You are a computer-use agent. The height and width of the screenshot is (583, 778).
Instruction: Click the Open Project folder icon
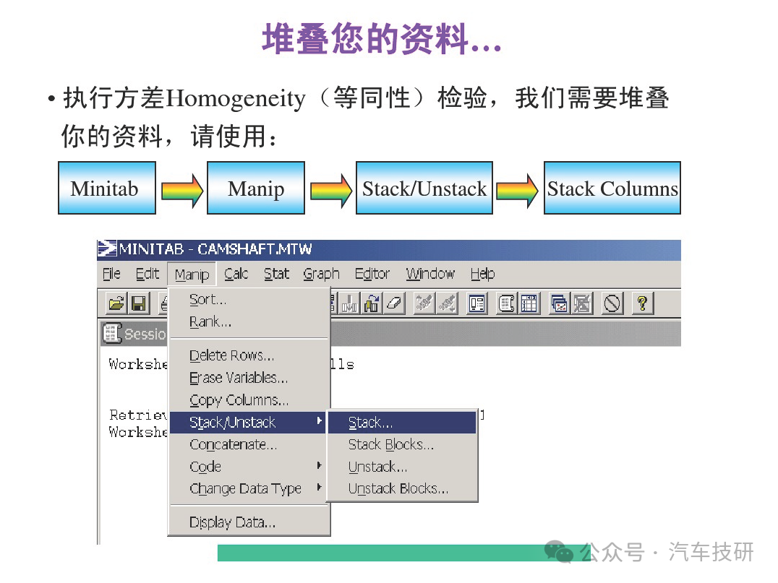pyautogui.click(x=116, y=303)
